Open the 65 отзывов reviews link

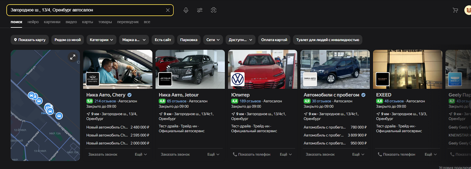click(177, 101)
